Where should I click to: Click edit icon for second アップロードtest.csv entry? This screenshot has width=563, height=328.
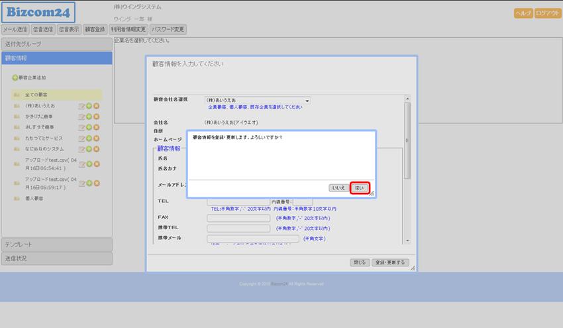(x=81, y=184)
